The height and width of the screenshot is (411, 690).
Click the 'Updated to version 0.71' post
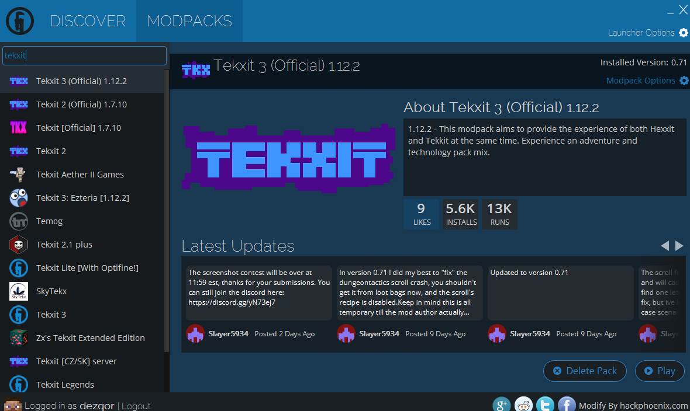[561, 292]
